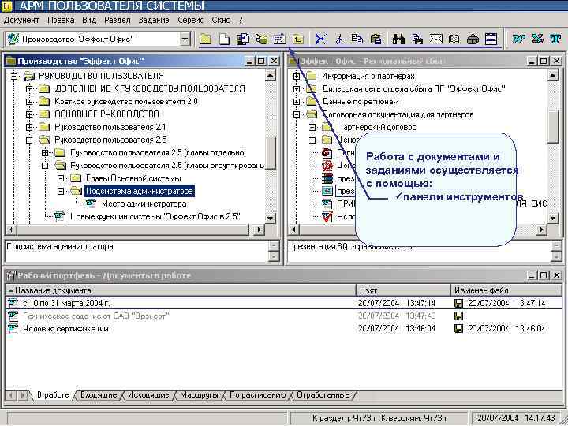
Task: Expand 'Данные по регионам' folder
Action: pos(297,102)
